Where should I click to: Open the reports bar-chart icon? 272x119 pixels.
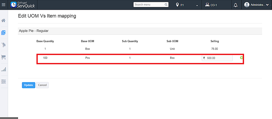click(3, 69)
